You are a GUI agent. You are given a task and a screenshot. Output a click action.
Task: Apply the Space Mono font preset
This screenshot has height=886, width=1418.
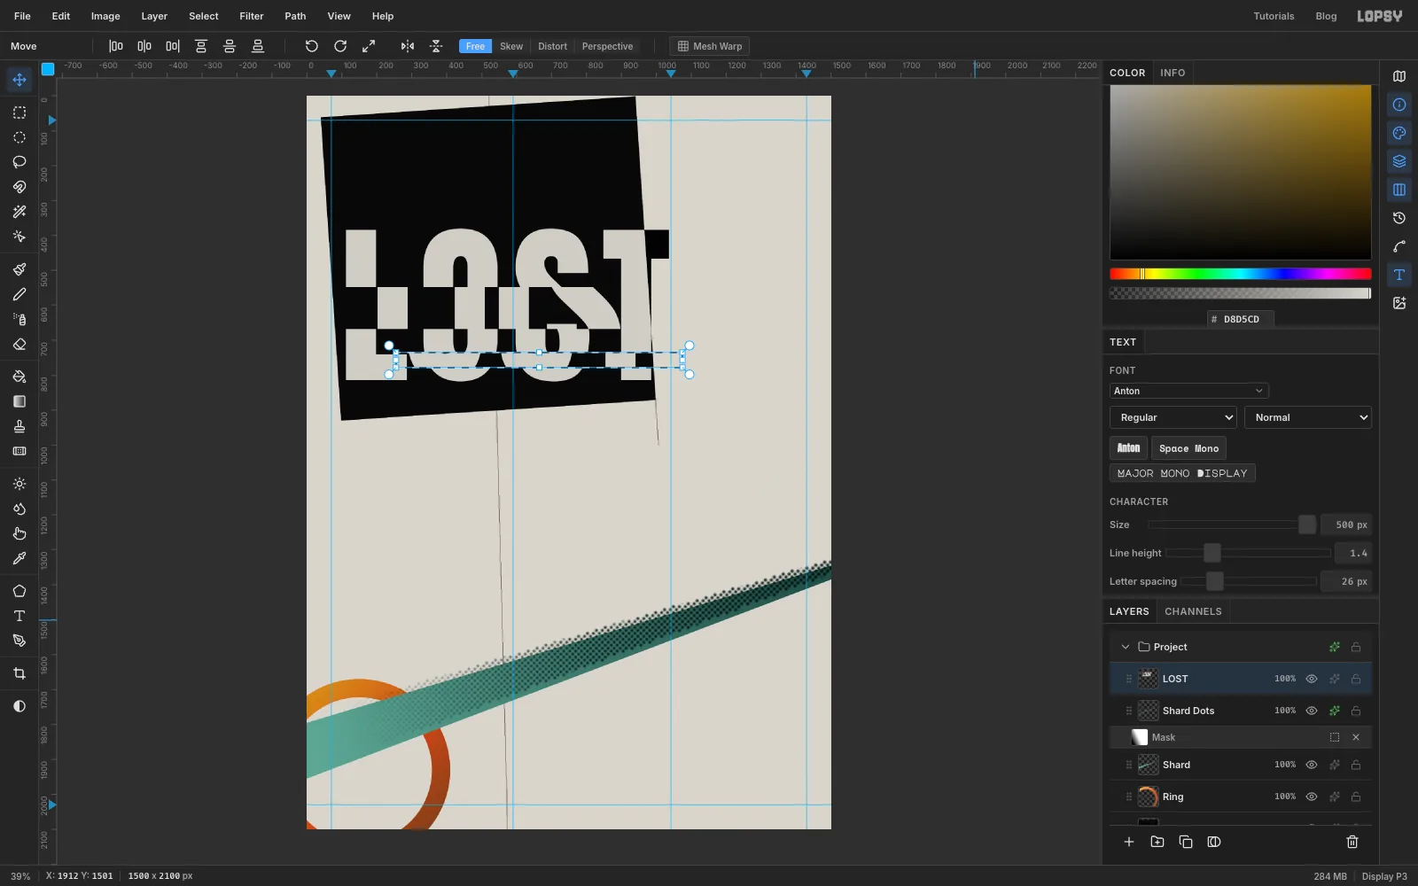pos(1188,448)
